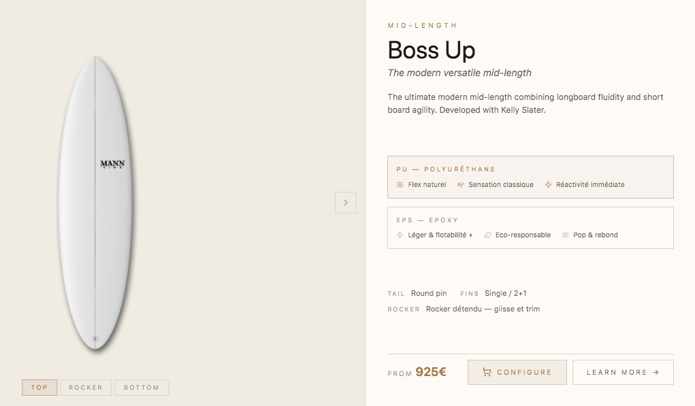
Task: Click the shopping cart icon in Configure
Action: [486, 373]
